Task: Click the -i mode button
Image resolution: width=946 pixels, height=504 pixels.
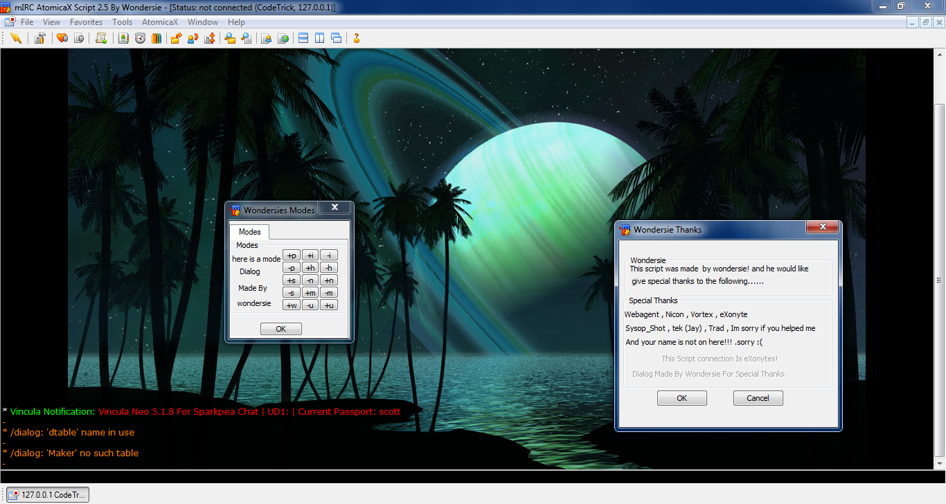Action: tap(329, 255)
